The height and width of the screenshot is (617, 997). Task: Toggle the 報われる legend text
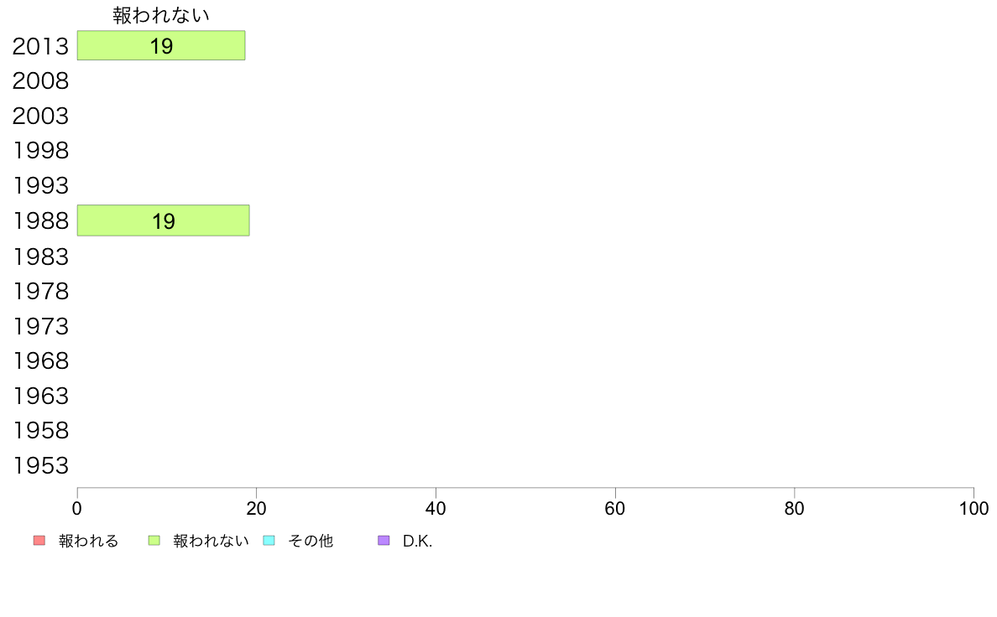tap(88, 541)
